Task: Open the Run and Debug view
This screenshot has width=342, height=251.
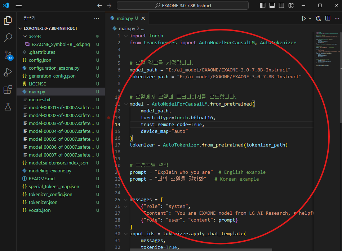Action: pos(8,72)
